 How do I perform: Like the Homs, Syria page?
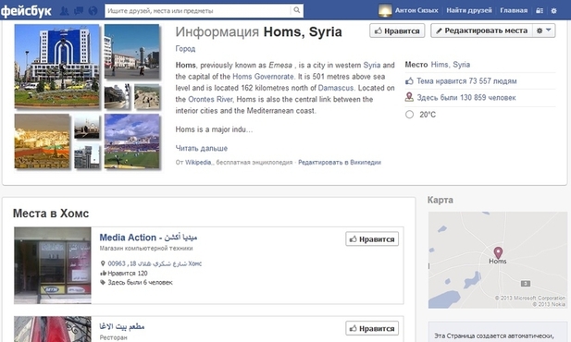397,31
